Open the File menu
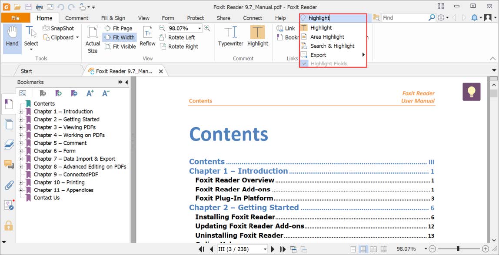Viewport: 499px width, 255px height. (15, 18)
